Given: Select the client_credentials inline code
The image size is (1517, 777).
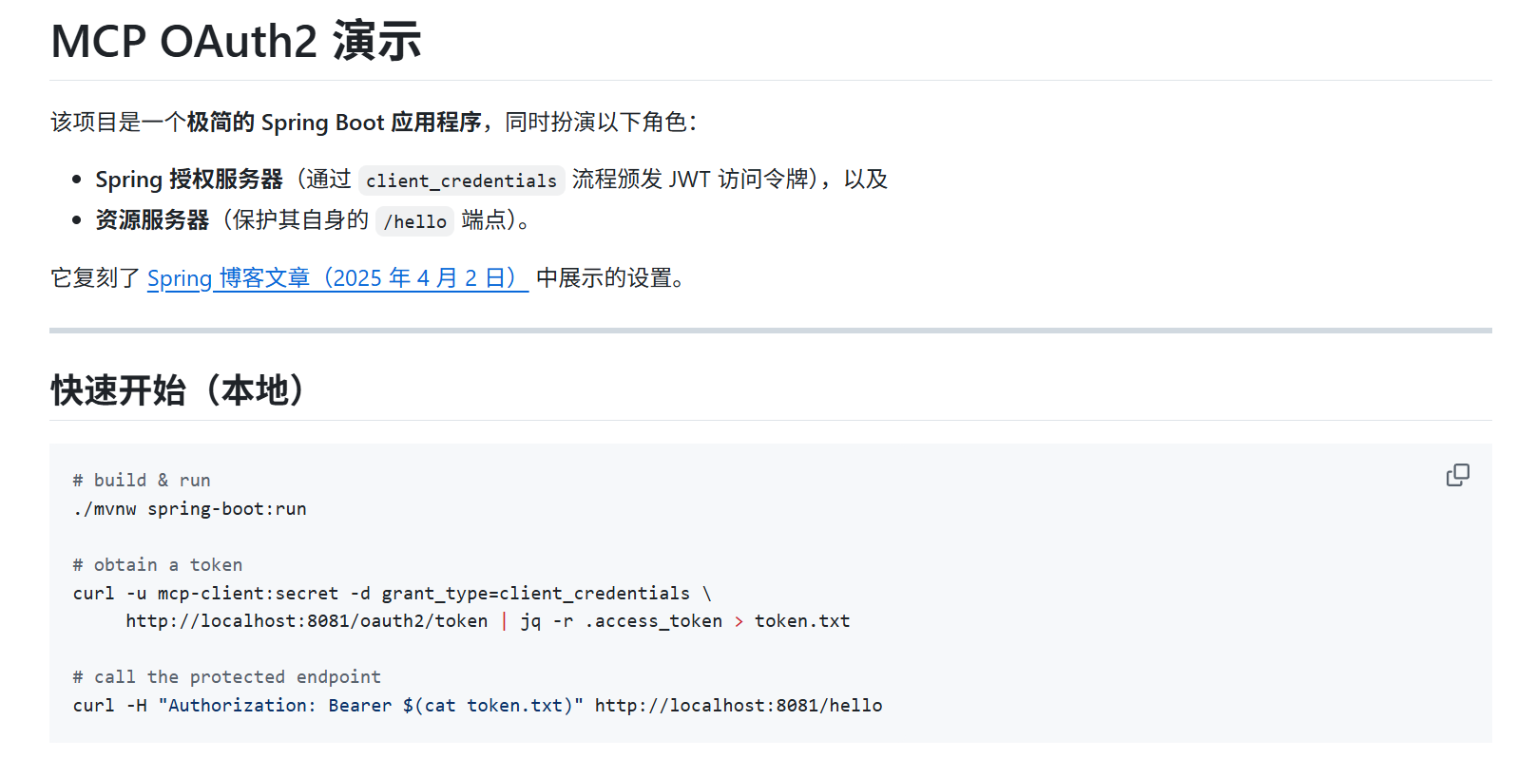Looking at the screenshot, I should 461,180.
